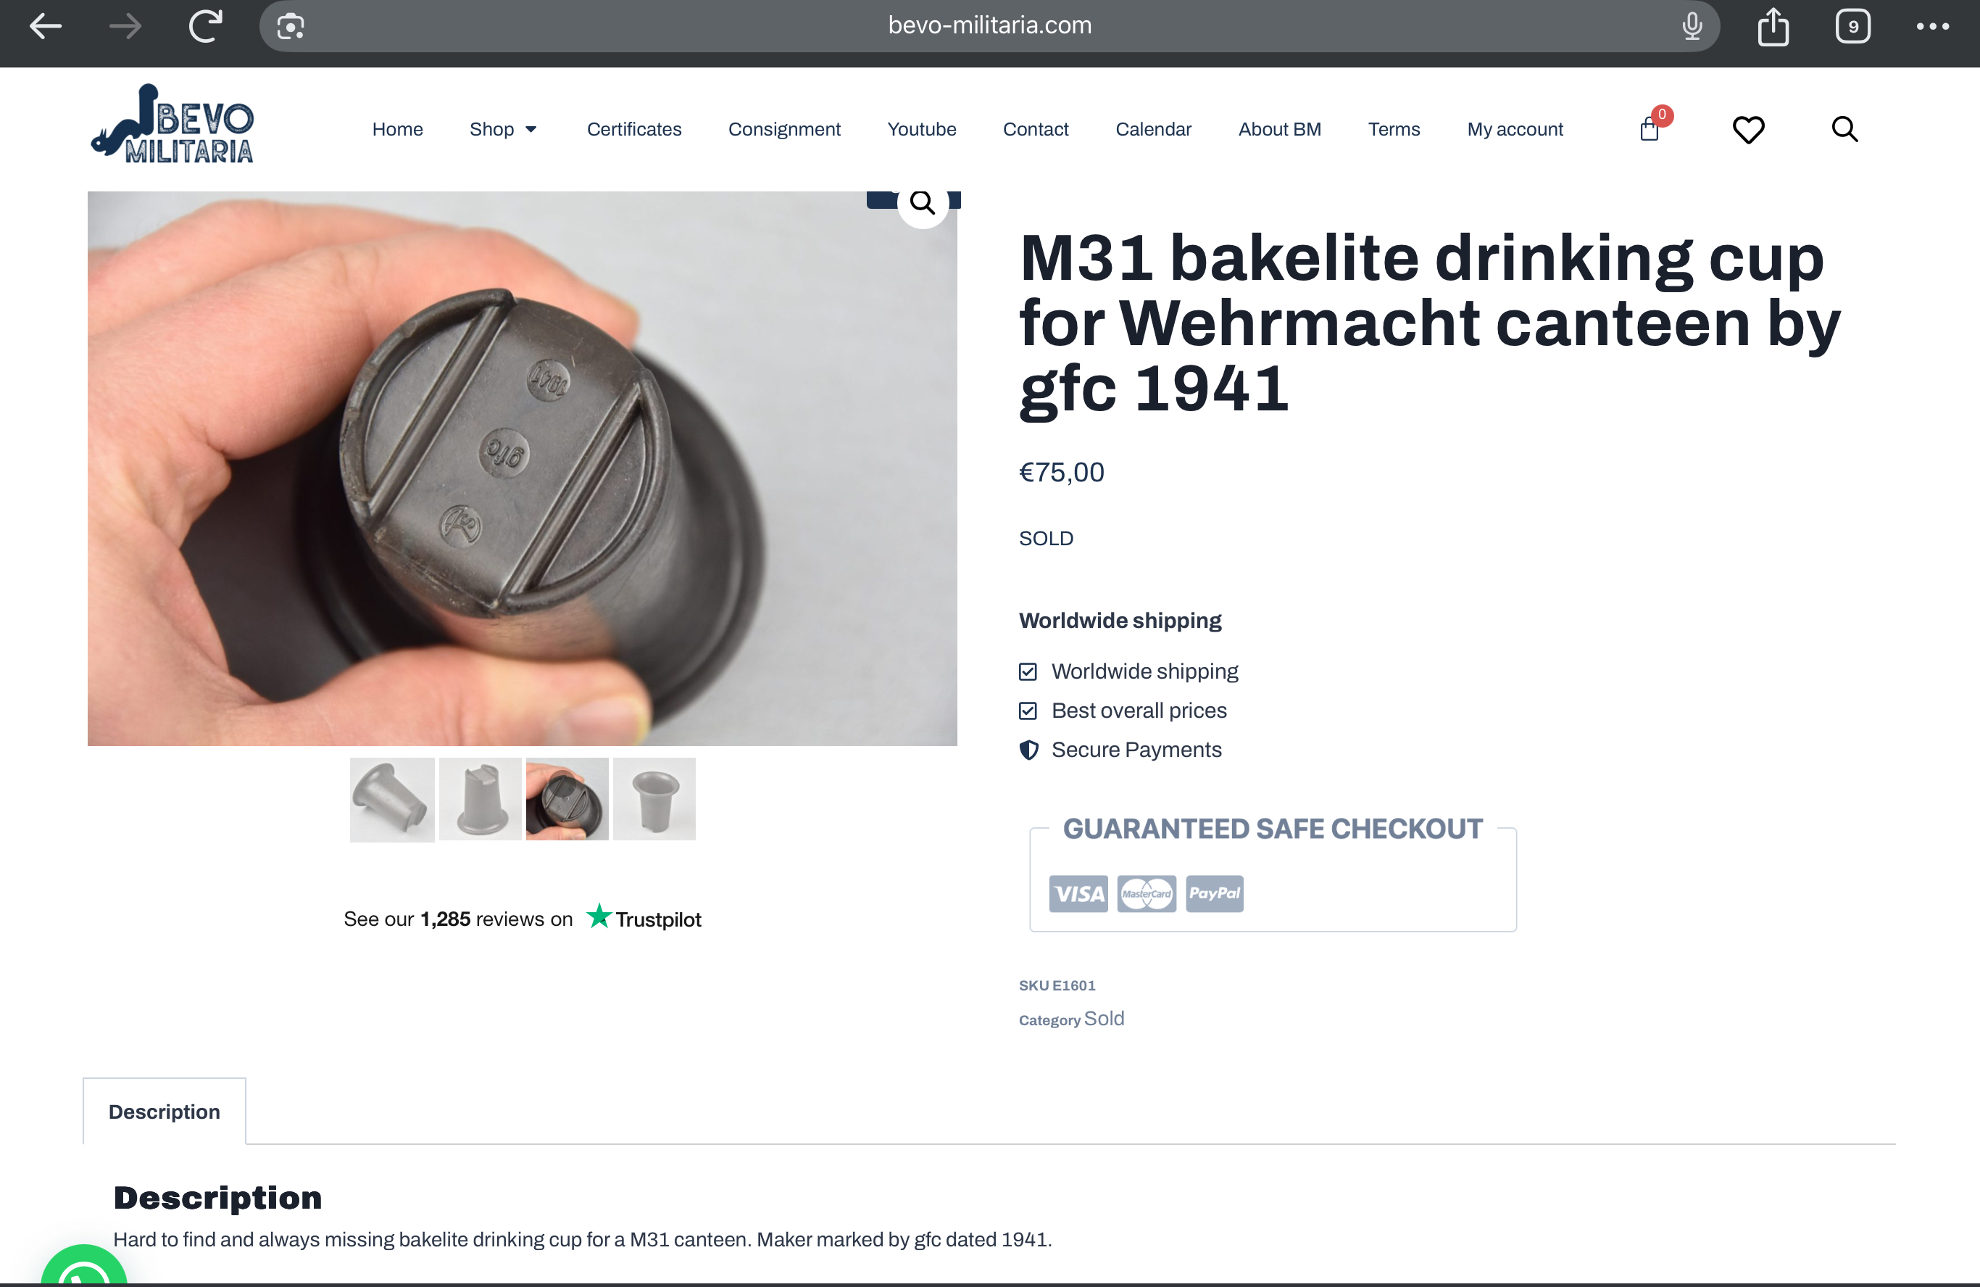Select the first cup thumbnail image
This screenshot has width=1980, height=1287.
392,799
